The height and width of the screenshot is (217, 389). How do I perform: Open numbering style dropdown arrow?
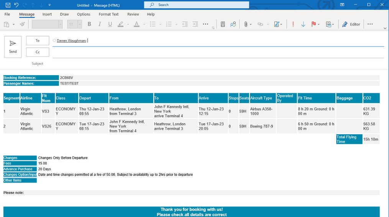[x=176, y=24]
